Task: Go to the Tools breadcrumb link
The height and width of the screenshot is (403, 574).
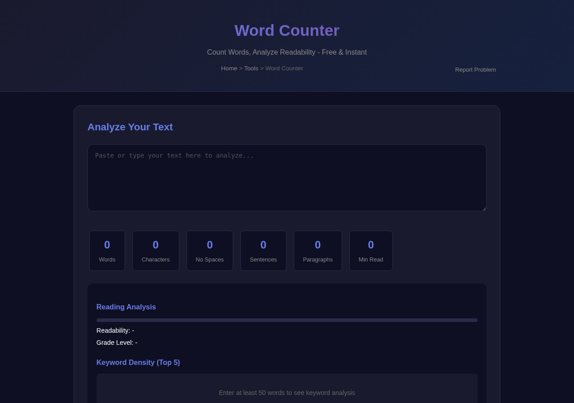Action: [x=251, y=69]
